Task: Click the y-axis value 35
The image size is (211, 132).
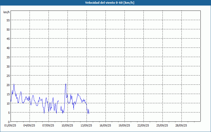Action: coord(8,57)
